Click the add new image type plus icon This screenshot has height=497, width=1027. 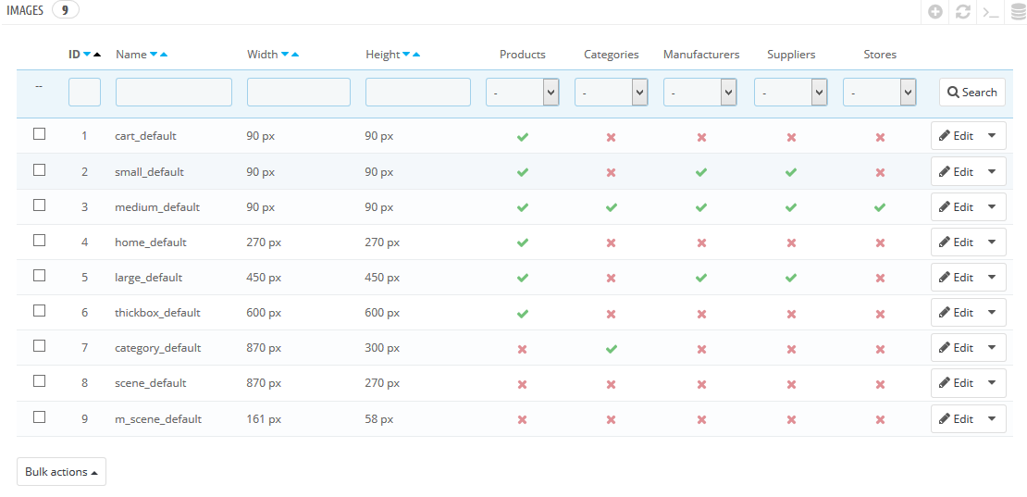935,12
